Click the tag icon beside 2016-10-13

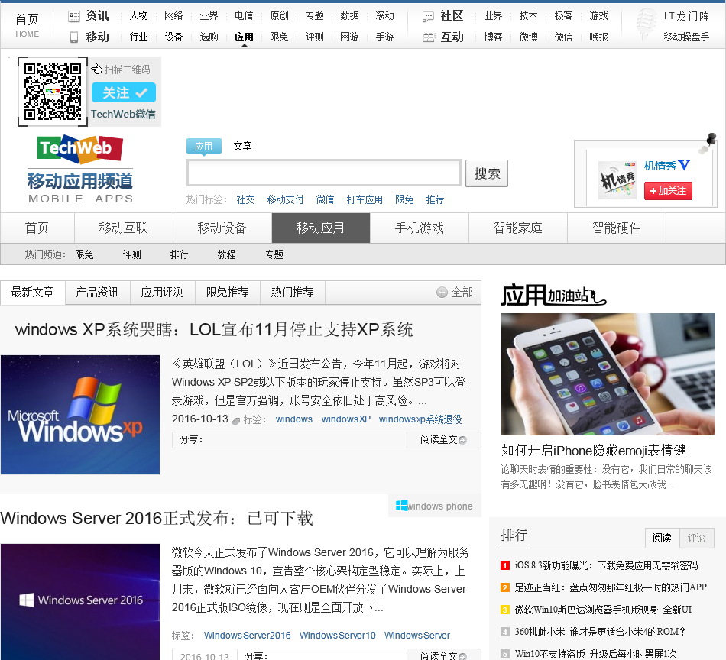tap(235, 421)
